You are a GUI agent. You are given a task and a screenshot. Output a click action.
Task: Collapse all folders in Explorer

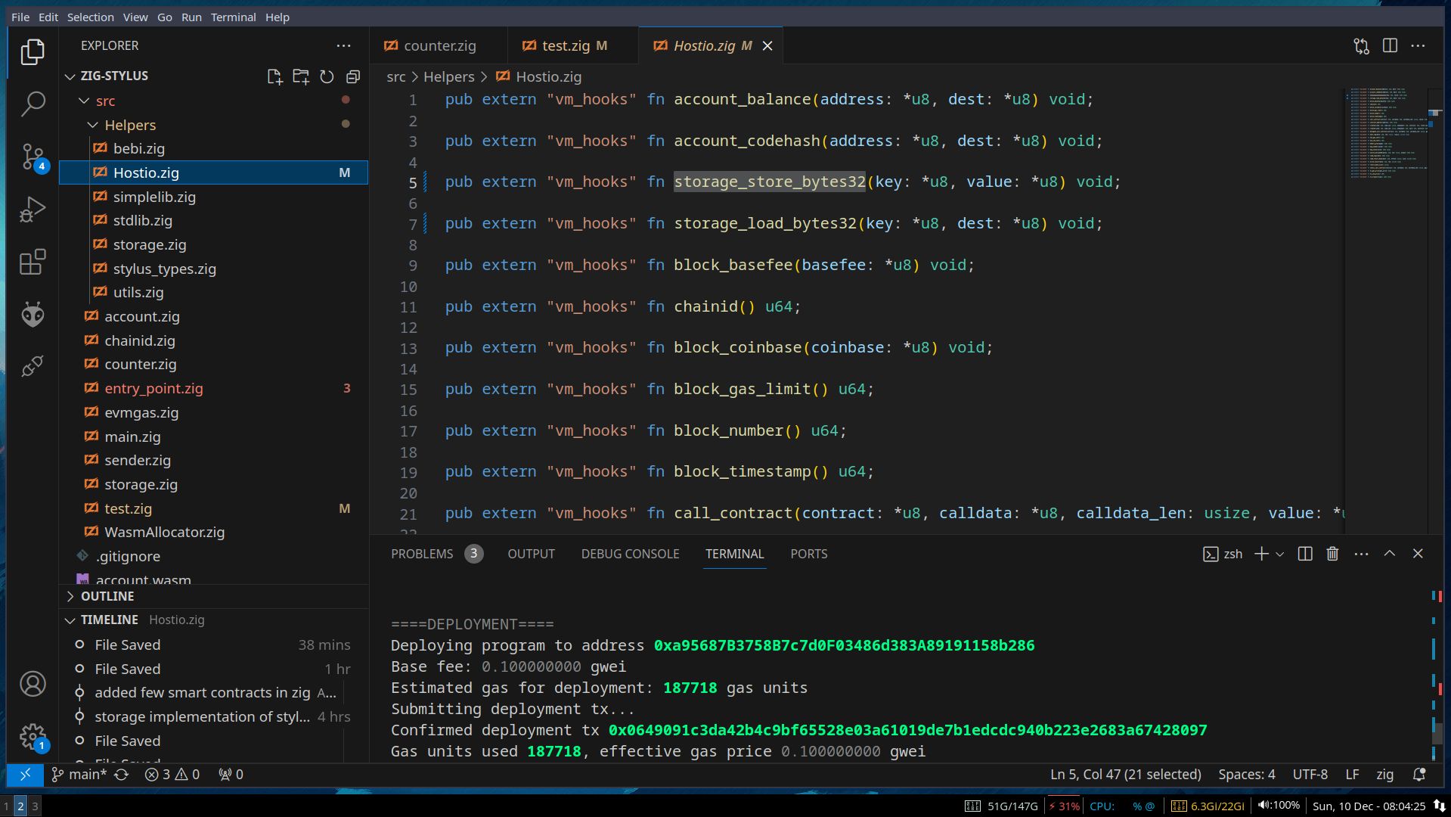(352, 76)
